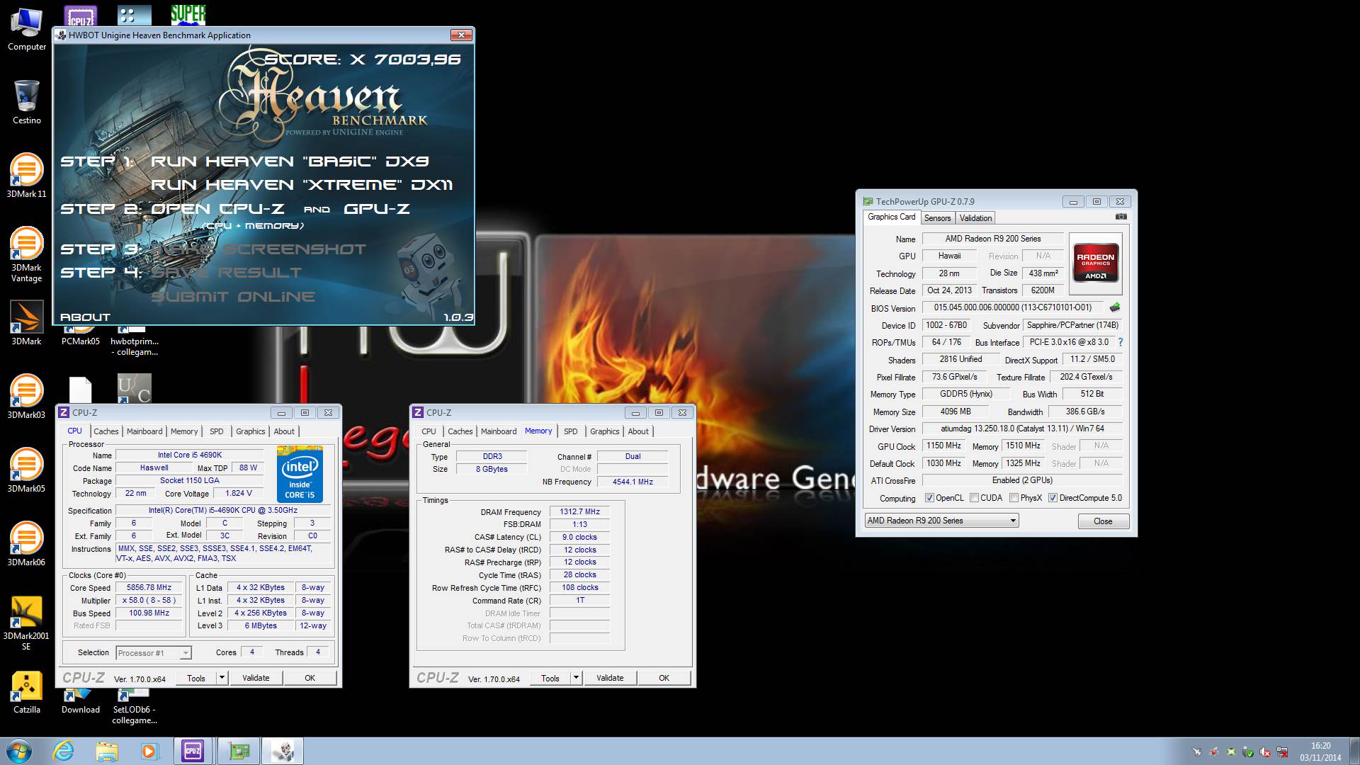
Task: Select the purple CPU-Z desktop icon at top
Action: pyautogui.click(x=81, y=16)
